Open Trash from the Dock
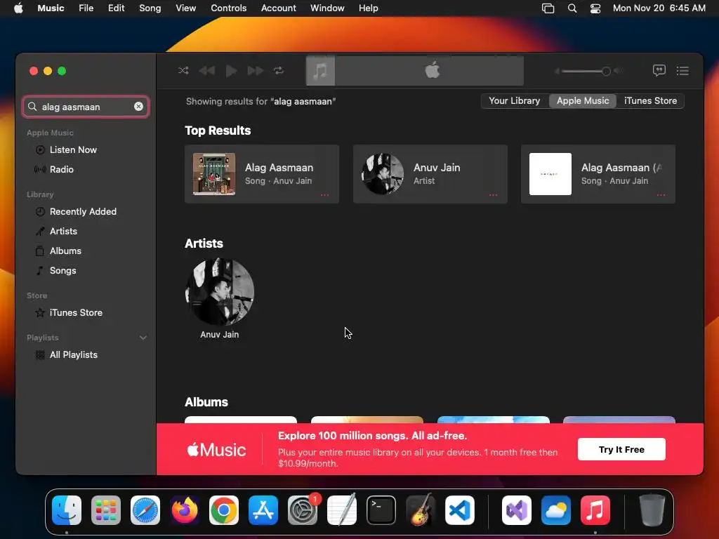Image resolution: width=719 pixels, height=539 pixels. [x=652, y=510]
